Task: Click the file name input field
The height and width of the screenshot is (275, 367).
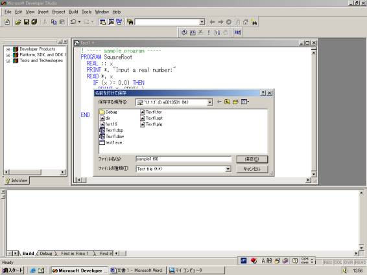Action: coord(184,159)
